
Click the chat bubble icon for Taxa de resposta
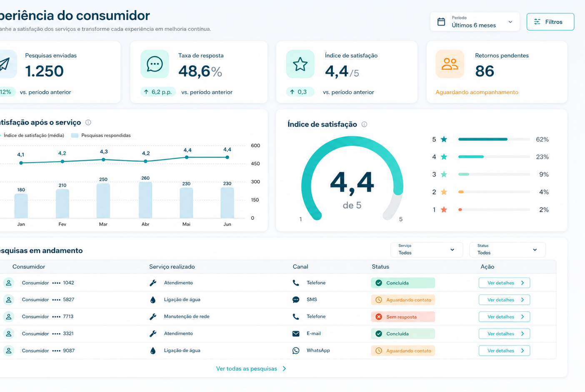click(x=155, y=64)
